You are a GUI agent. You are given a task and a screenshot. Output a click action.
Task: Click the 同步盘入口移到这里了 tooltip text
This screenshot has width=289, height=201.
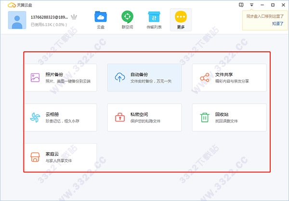265,16
